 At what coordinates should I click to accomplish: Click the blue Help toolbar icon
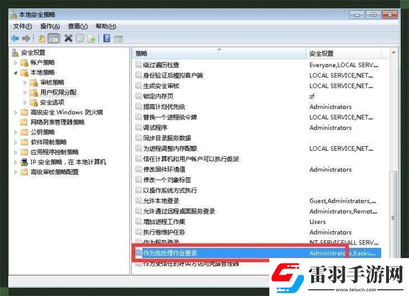point(107,39)
